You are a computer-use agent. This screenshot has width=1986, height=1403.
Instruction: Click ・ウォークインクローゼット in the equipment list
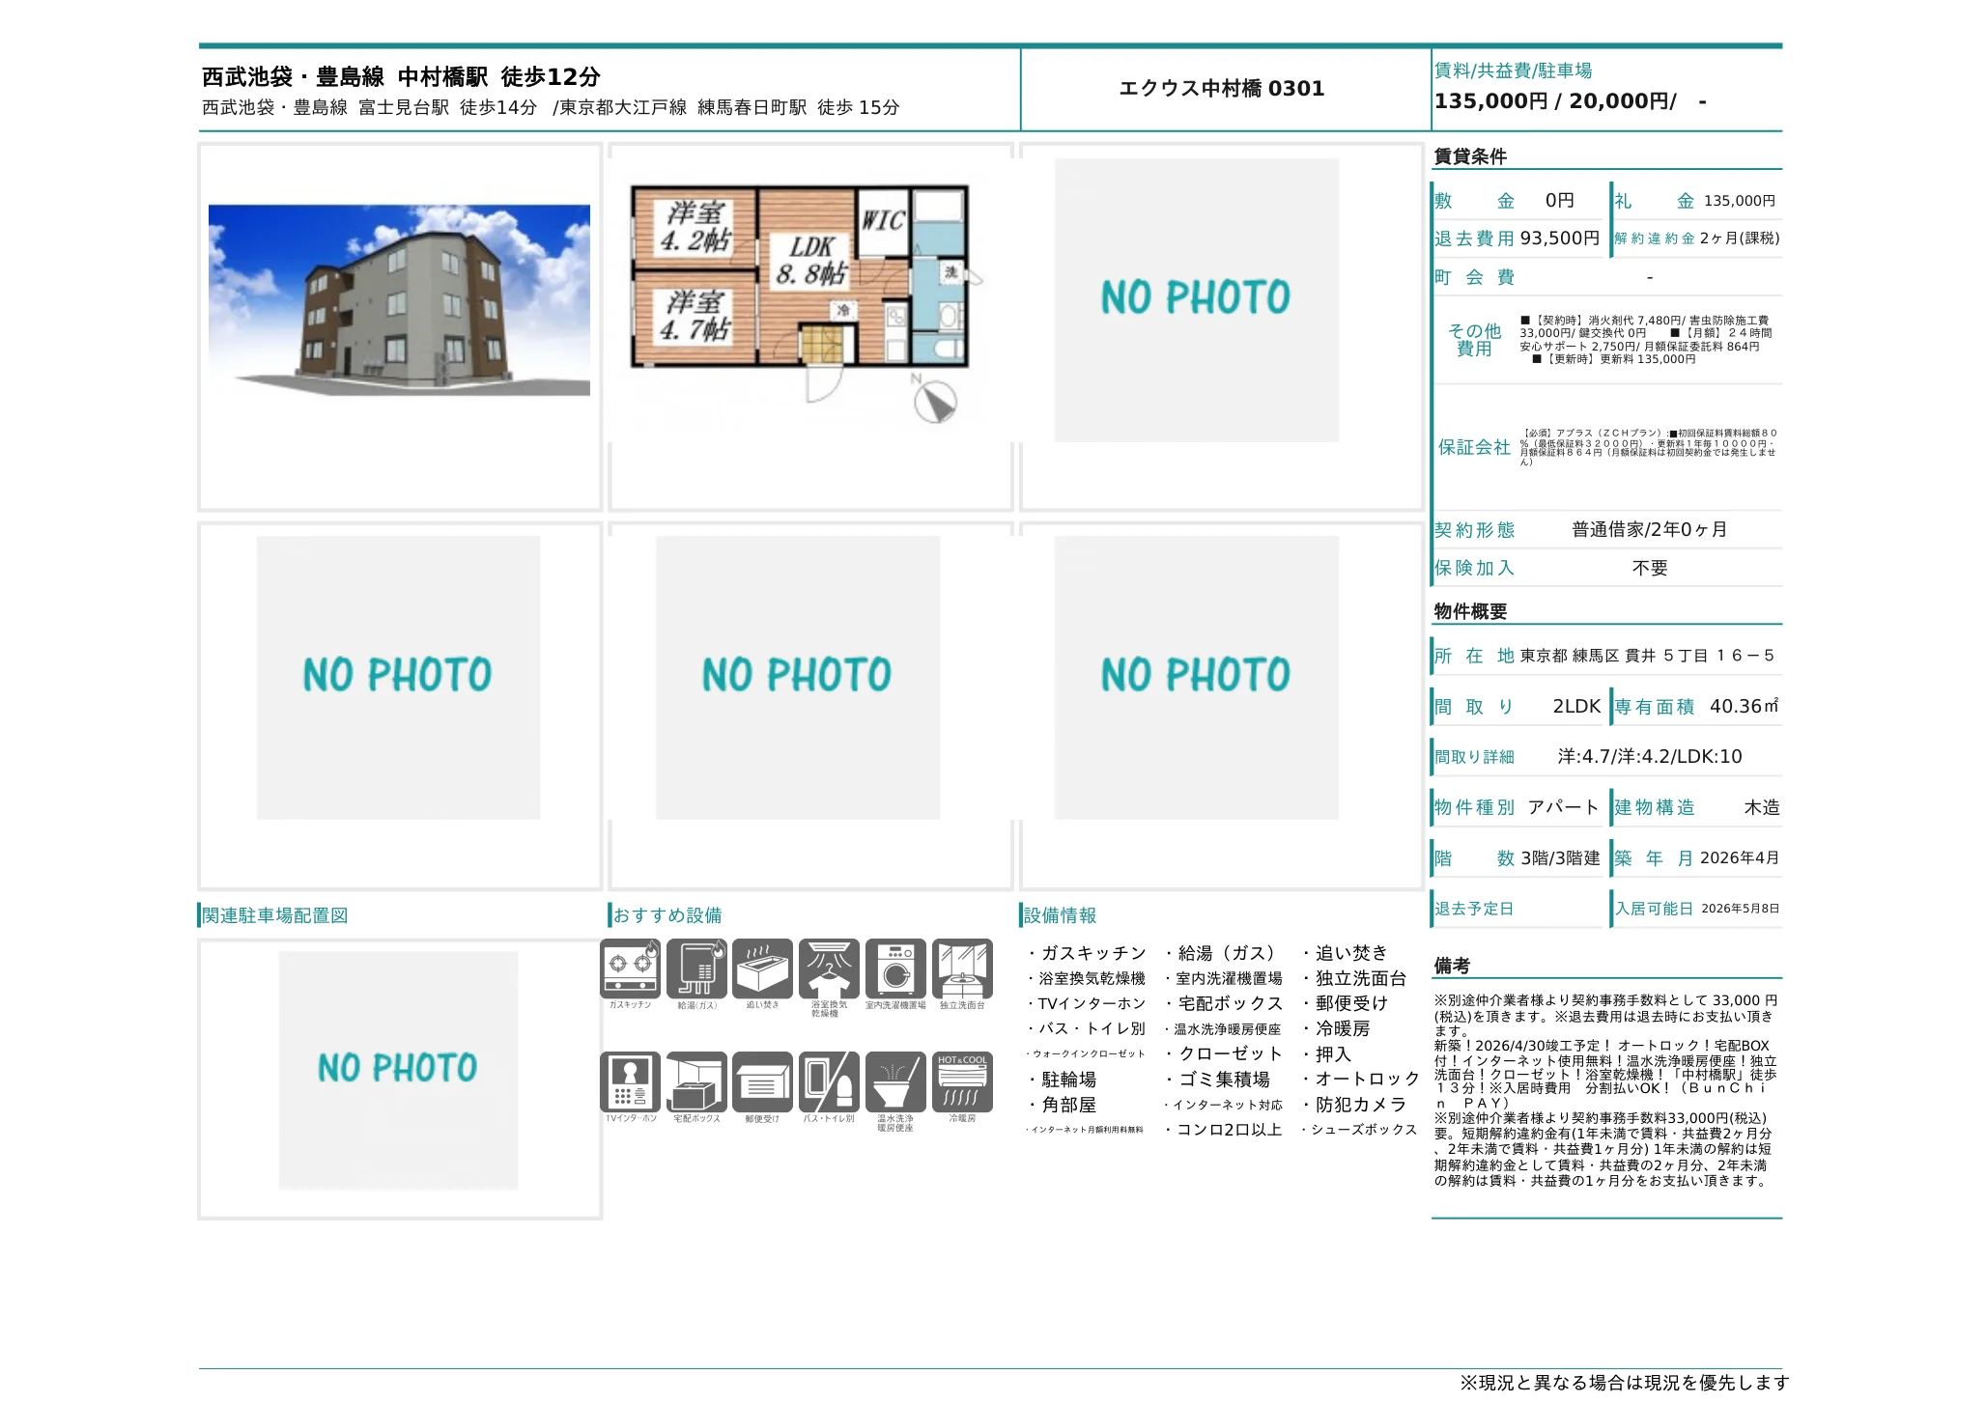[1085, 1053]
